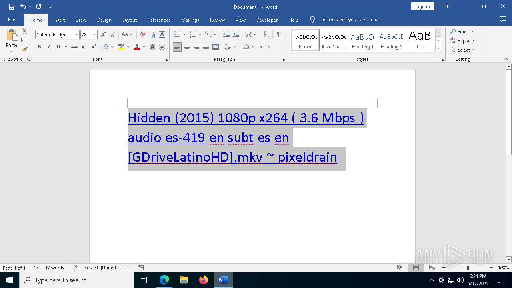Viewport: 512px width, 288px height.
Task: Apply strikethrough formatting
Action: pos(74,47)
